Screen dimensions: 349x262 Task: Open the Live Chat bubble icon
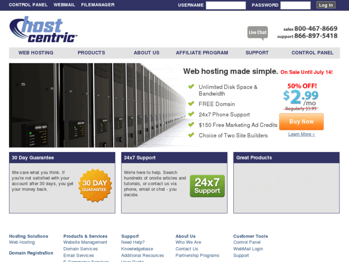(x=257, y=33)
